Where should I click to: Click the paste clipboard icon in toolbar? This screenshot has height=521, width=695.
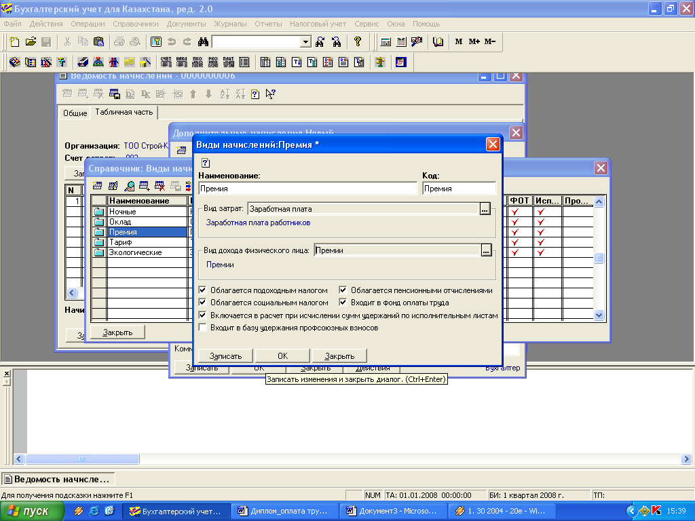pos(98,42)
